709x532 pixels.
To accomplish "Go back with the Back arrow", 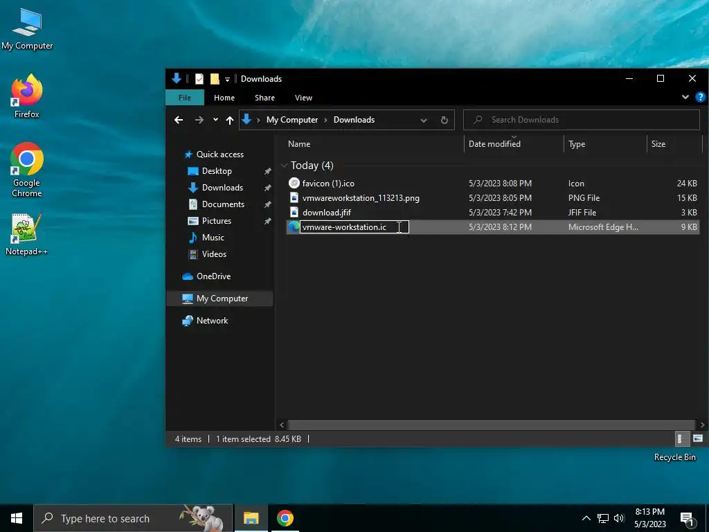I will pyautogui.click(x=179, y=120).
